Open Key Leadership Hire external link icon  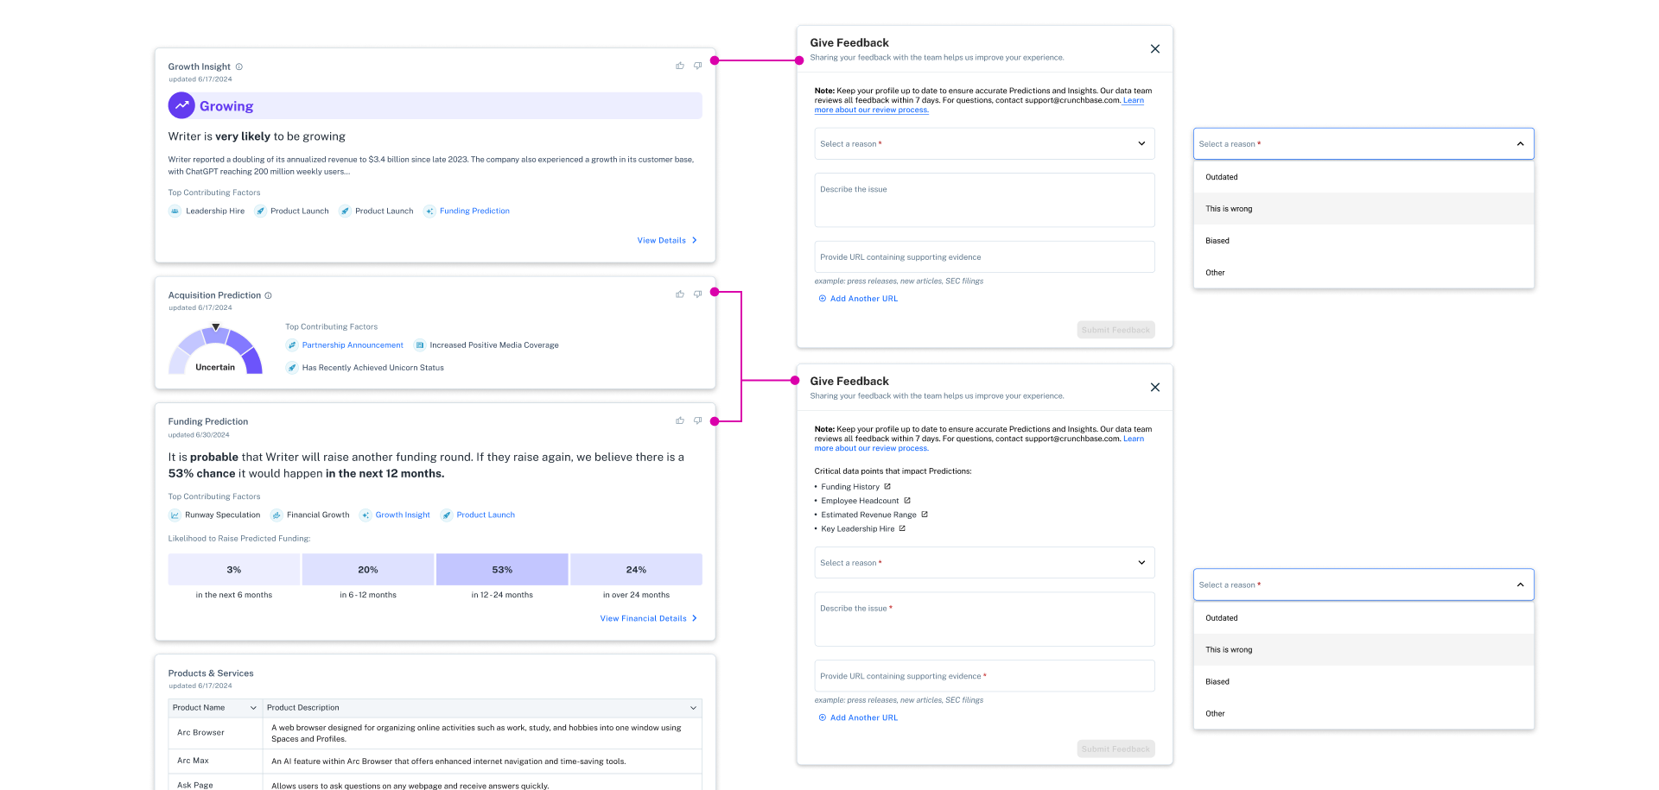tap(902, 528)
